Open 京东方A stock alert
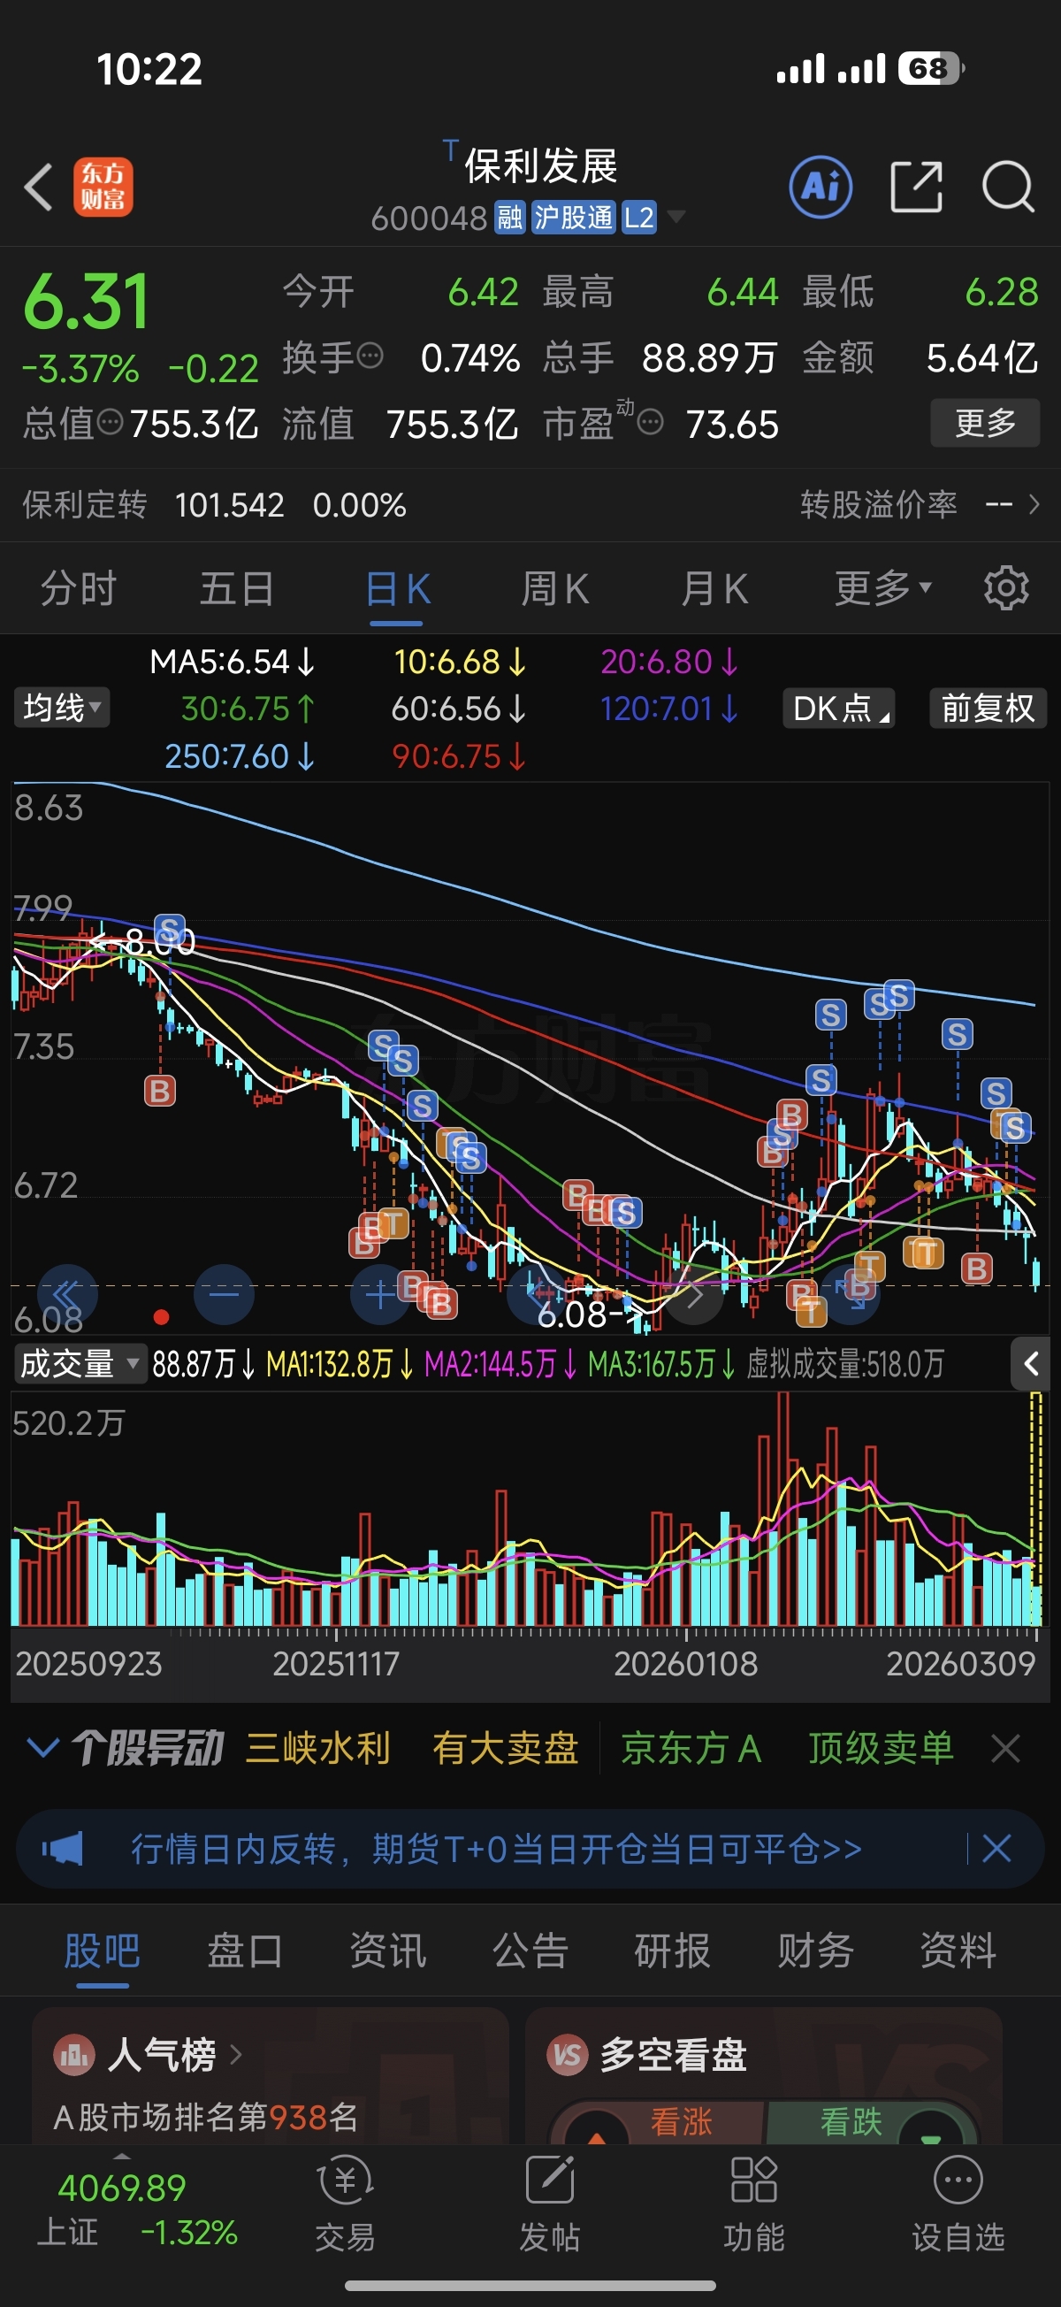Image resolution: width=1061 pixels, height=2307 pixels. [x=691, y=1748]
